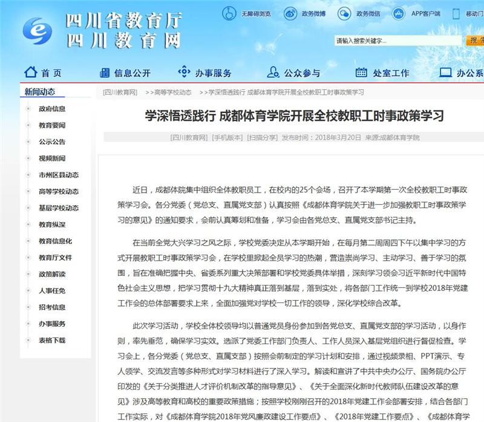Screen dimensions: 484x422
Task: Click the 政务微博 Weibo icon
Action: [290, 13]
